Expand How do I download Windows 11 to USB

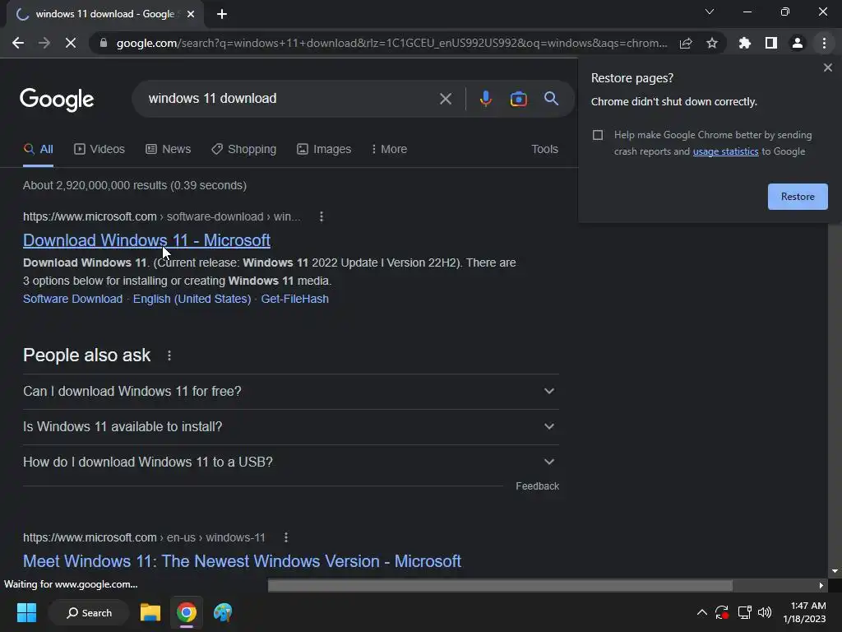(x=290, y=462)
